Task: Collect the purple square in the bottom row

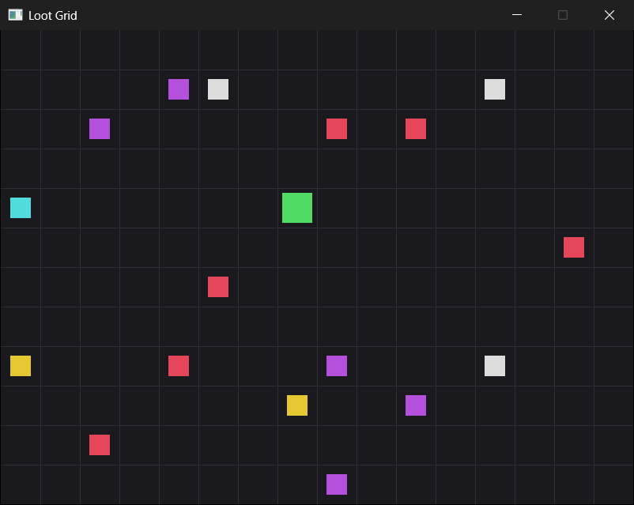Action: coord(337,484)
